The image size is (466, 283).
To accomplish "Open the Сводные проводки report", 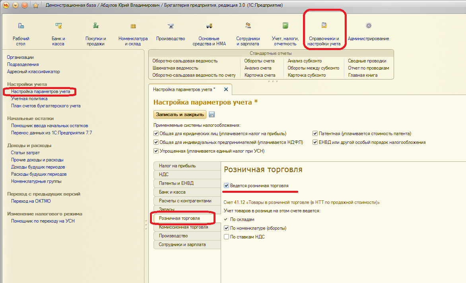I will [x=367, y=61].
